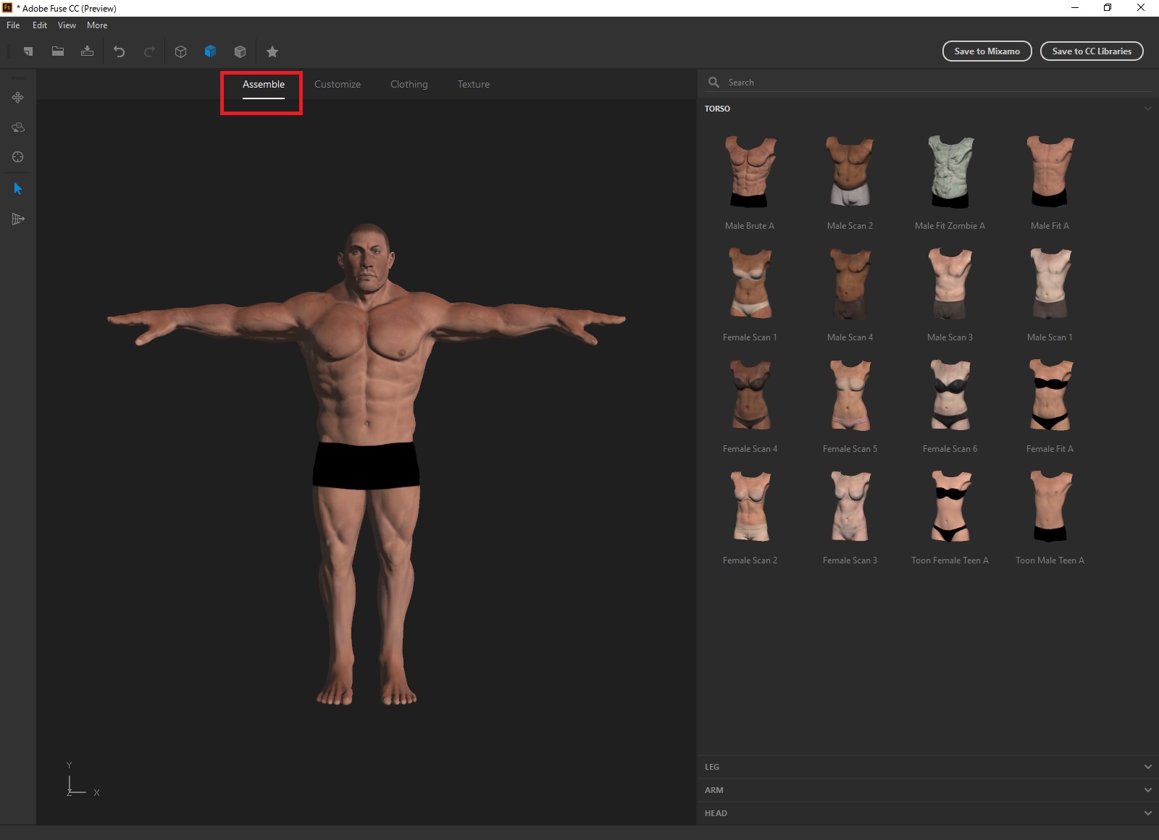The image size is (1159, 840).
Task: Select the Move tool in the left sidebar
Action: tap(17, 97)
